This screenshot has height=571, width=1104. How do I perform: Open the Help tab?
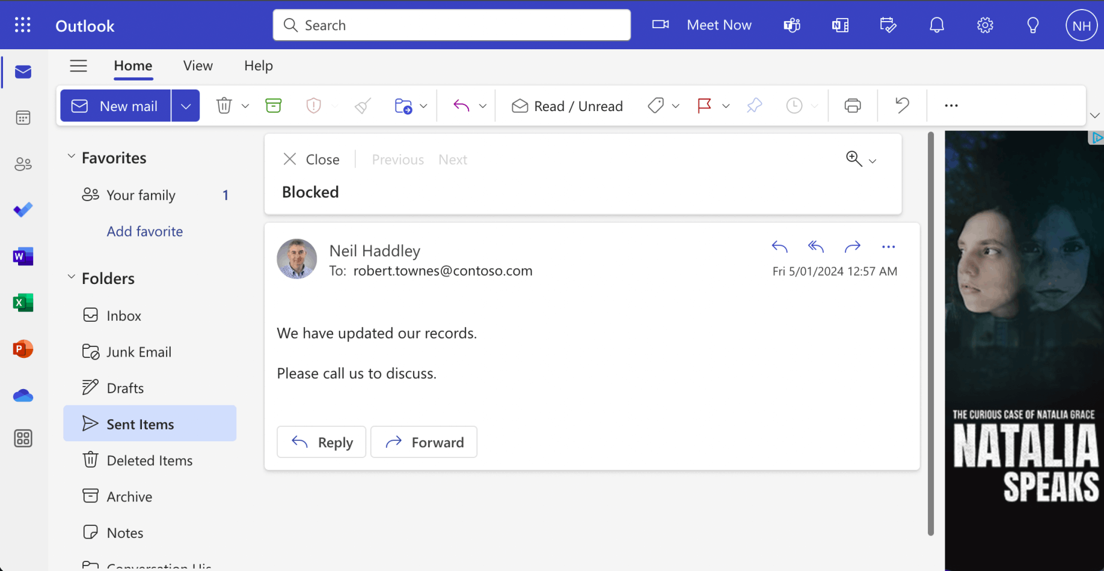259,65
